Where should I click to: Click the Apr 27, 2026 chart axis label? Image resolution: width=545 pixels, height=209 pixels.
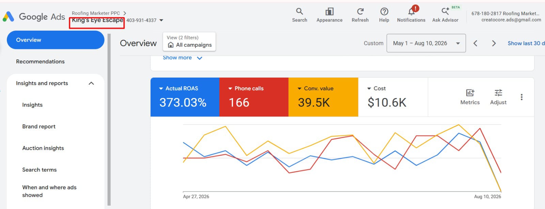[196, 196]
